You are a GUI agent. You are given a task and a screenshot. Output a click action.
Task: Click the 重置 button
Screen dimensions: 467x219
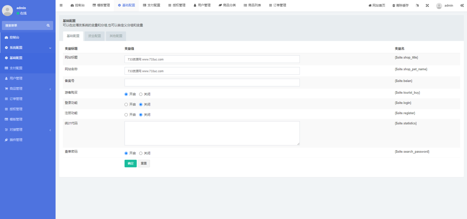click(x=144, y=163)
